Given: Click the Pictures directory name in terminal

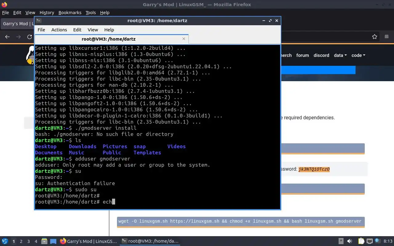Looking at the screenshot, I should click(x=115, y=146).
